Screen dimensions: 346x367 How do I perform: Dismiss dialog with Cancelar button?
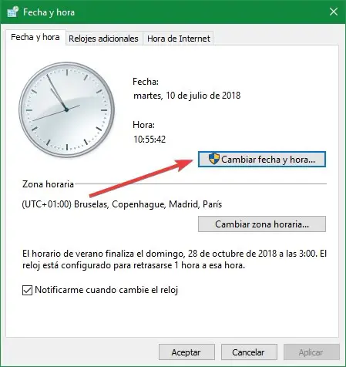pos(249,352)
